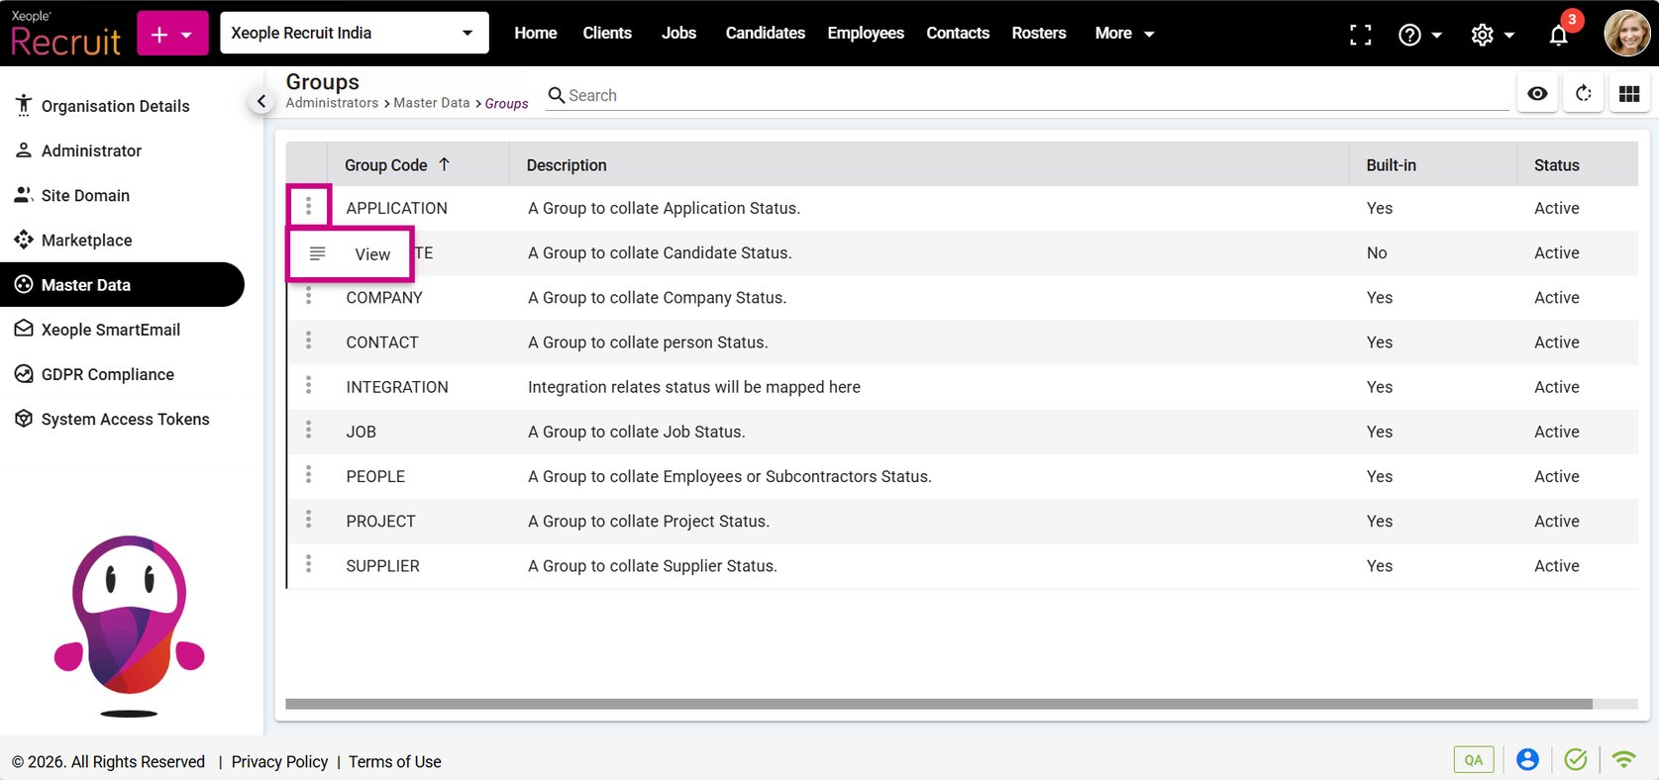Open Site Domain in sidebar

[123, 195]
